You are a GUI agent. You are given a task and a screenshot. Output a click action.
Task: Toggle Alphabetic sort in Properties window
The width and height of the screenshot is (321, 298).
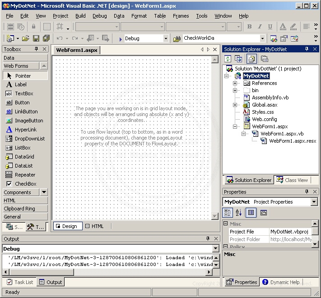point(238,213)
